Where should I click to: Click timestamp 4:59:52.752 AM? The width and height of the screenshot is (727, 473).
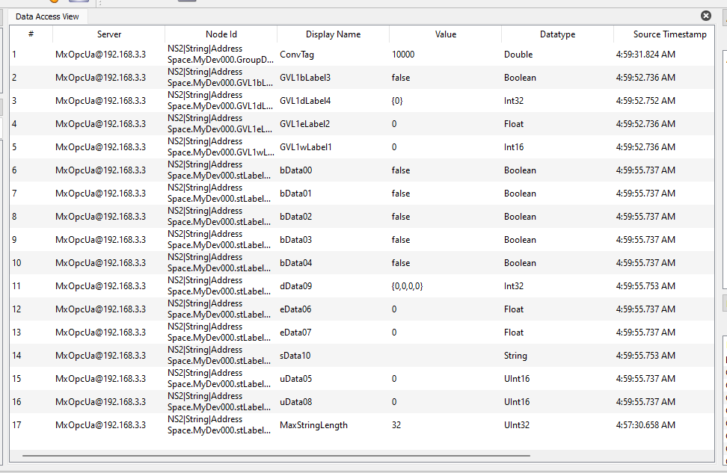(645, 101)
